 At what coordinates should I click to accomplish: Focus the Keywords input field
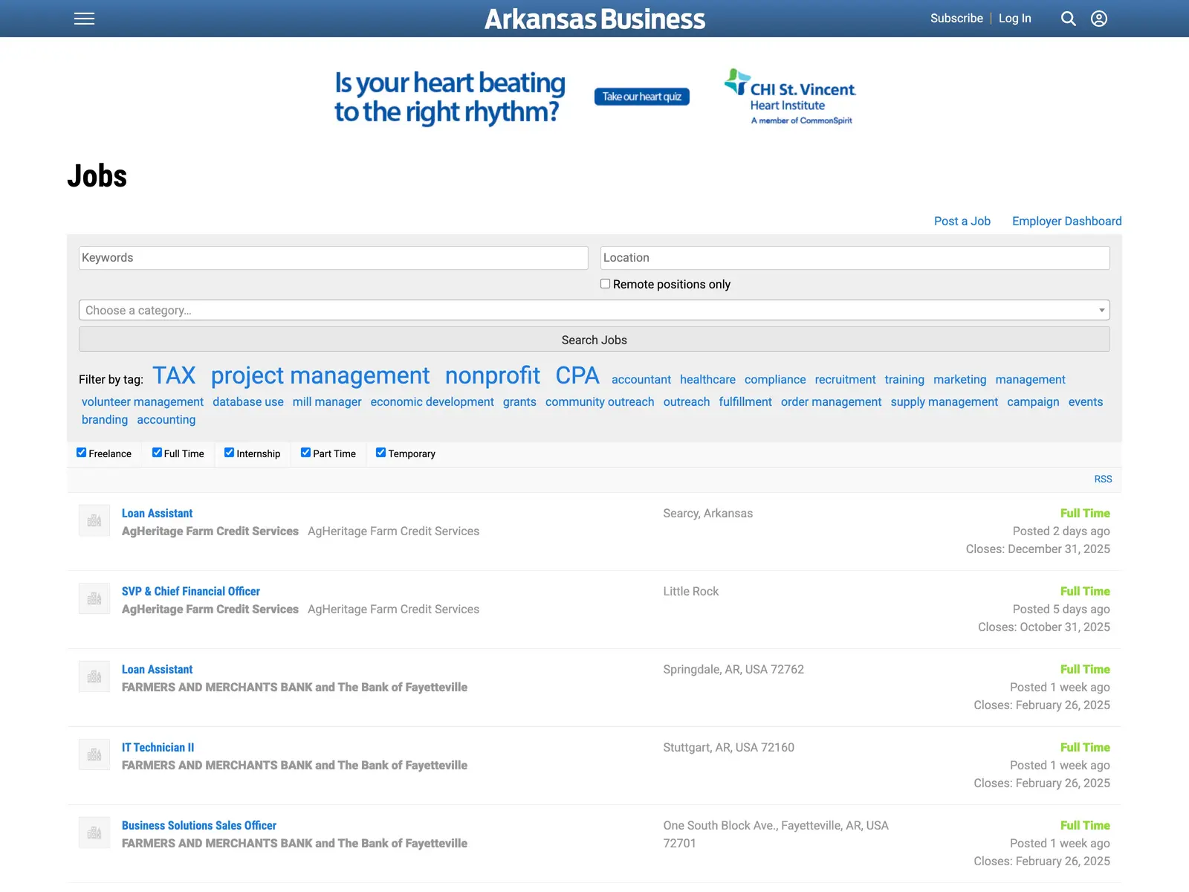pos(334,258)
